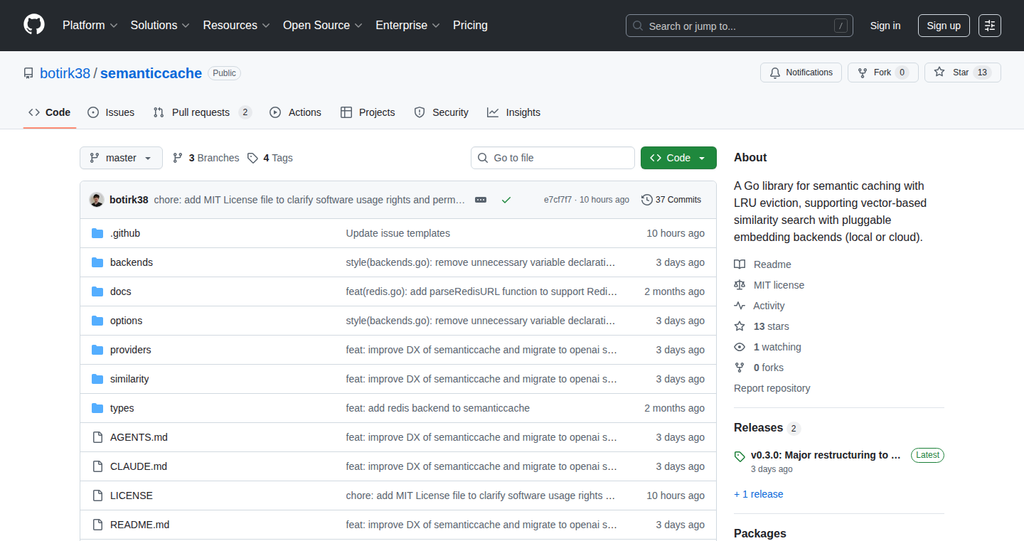View the 1 watching link
The height and width of the screenshot is (541, 1024).
tap(777, 347)
